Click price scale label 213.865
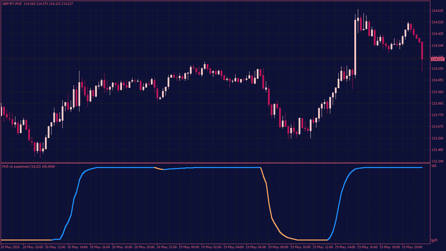446x251 pixels. point(437,104)
